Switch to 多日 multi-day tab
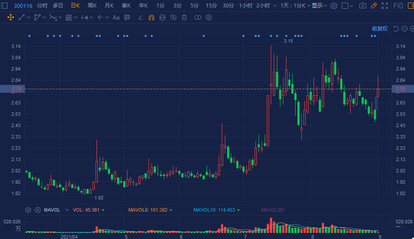414x239 pixels. (x=58, y=6)
